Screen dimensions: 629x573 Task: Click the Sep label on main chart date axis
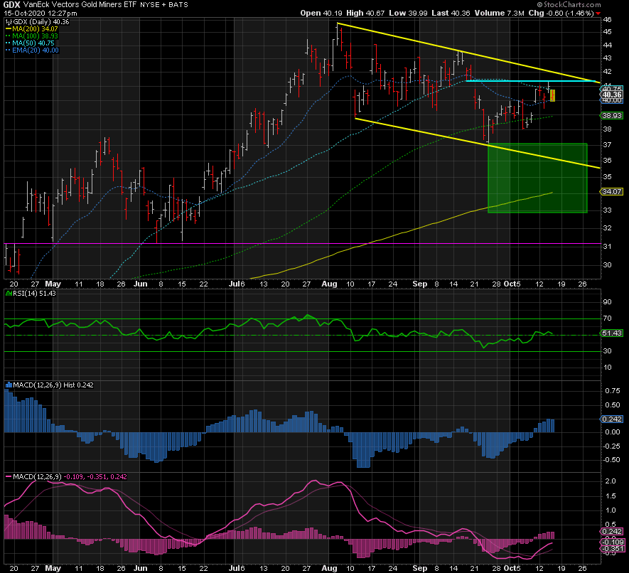pos(420,284)
